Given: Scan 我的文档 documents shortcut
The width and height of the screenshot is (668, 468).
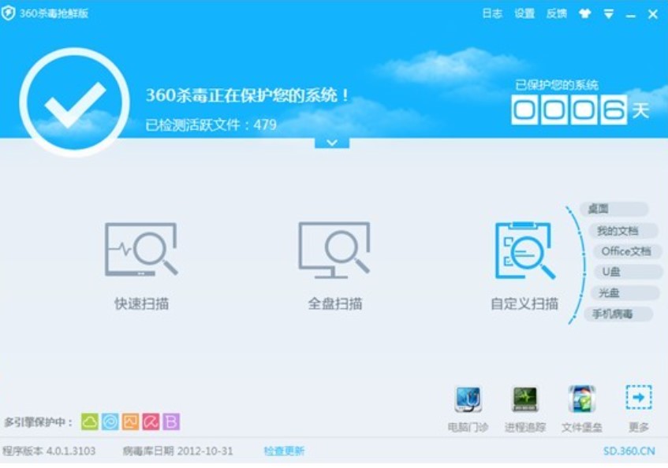Looking at the screenshot, I should pyautogui.click(x=623, y=231).
